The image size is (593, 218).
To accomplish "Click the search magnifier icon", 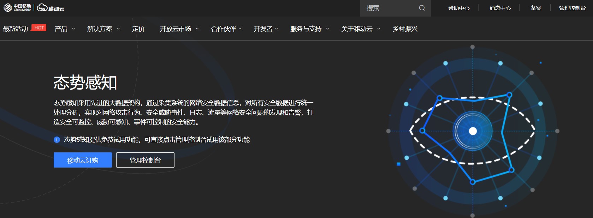I will pos(422,8).
